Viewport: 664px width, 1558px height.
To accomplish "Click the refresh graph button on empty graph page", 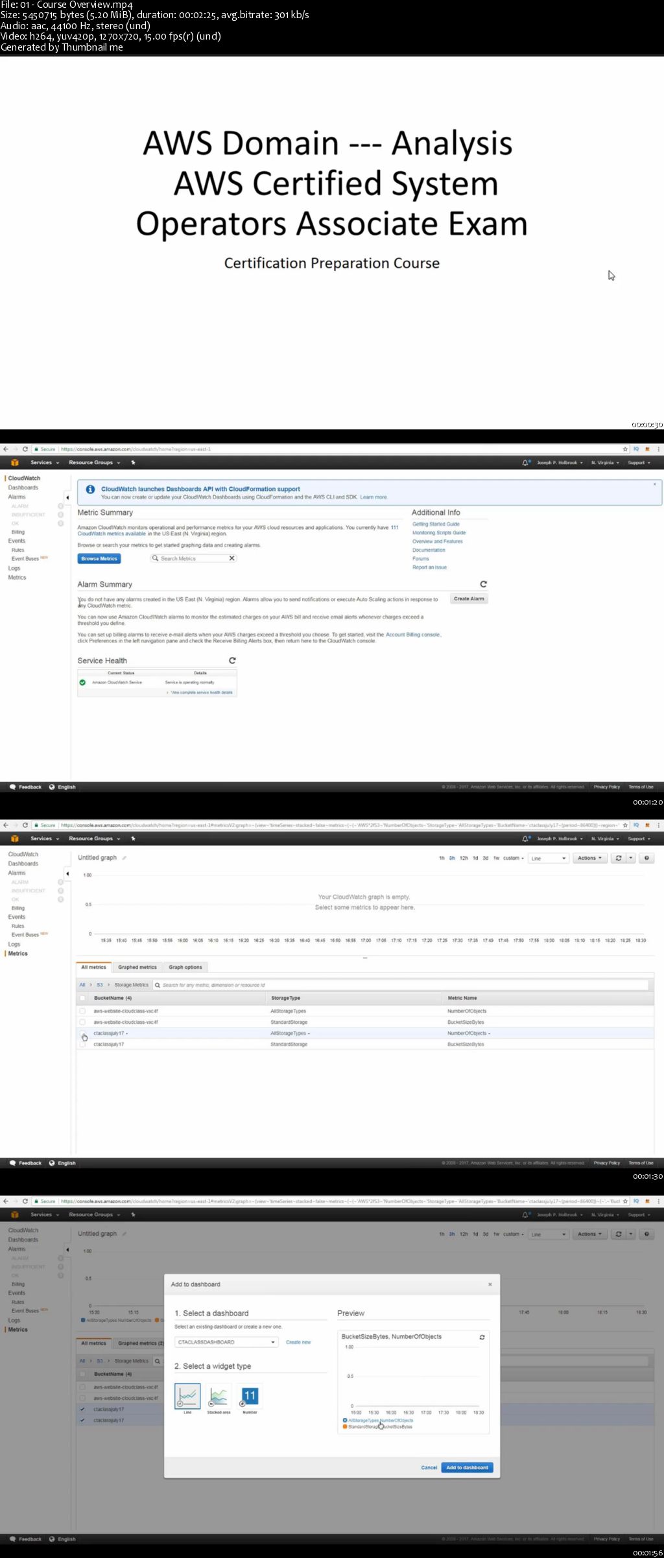I will pos(619,858).
